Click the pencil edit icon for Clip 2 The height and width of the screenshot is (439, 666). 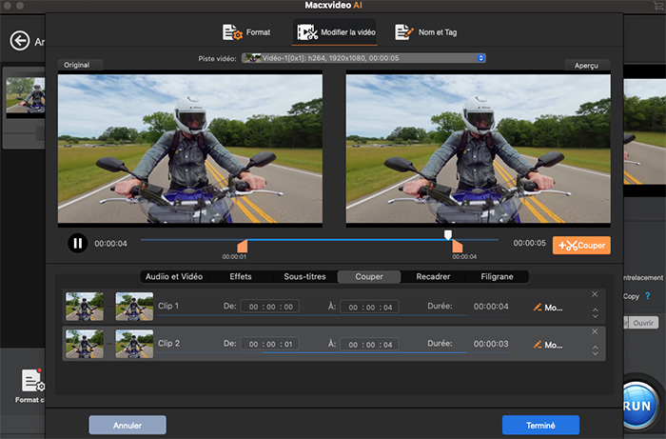pos(538,344)
